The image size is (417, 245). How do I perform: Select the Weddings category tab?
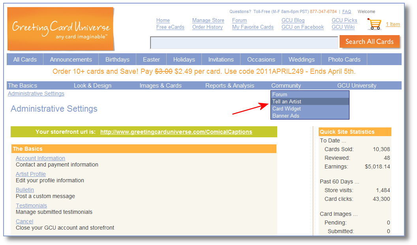[x=302, y=60]
